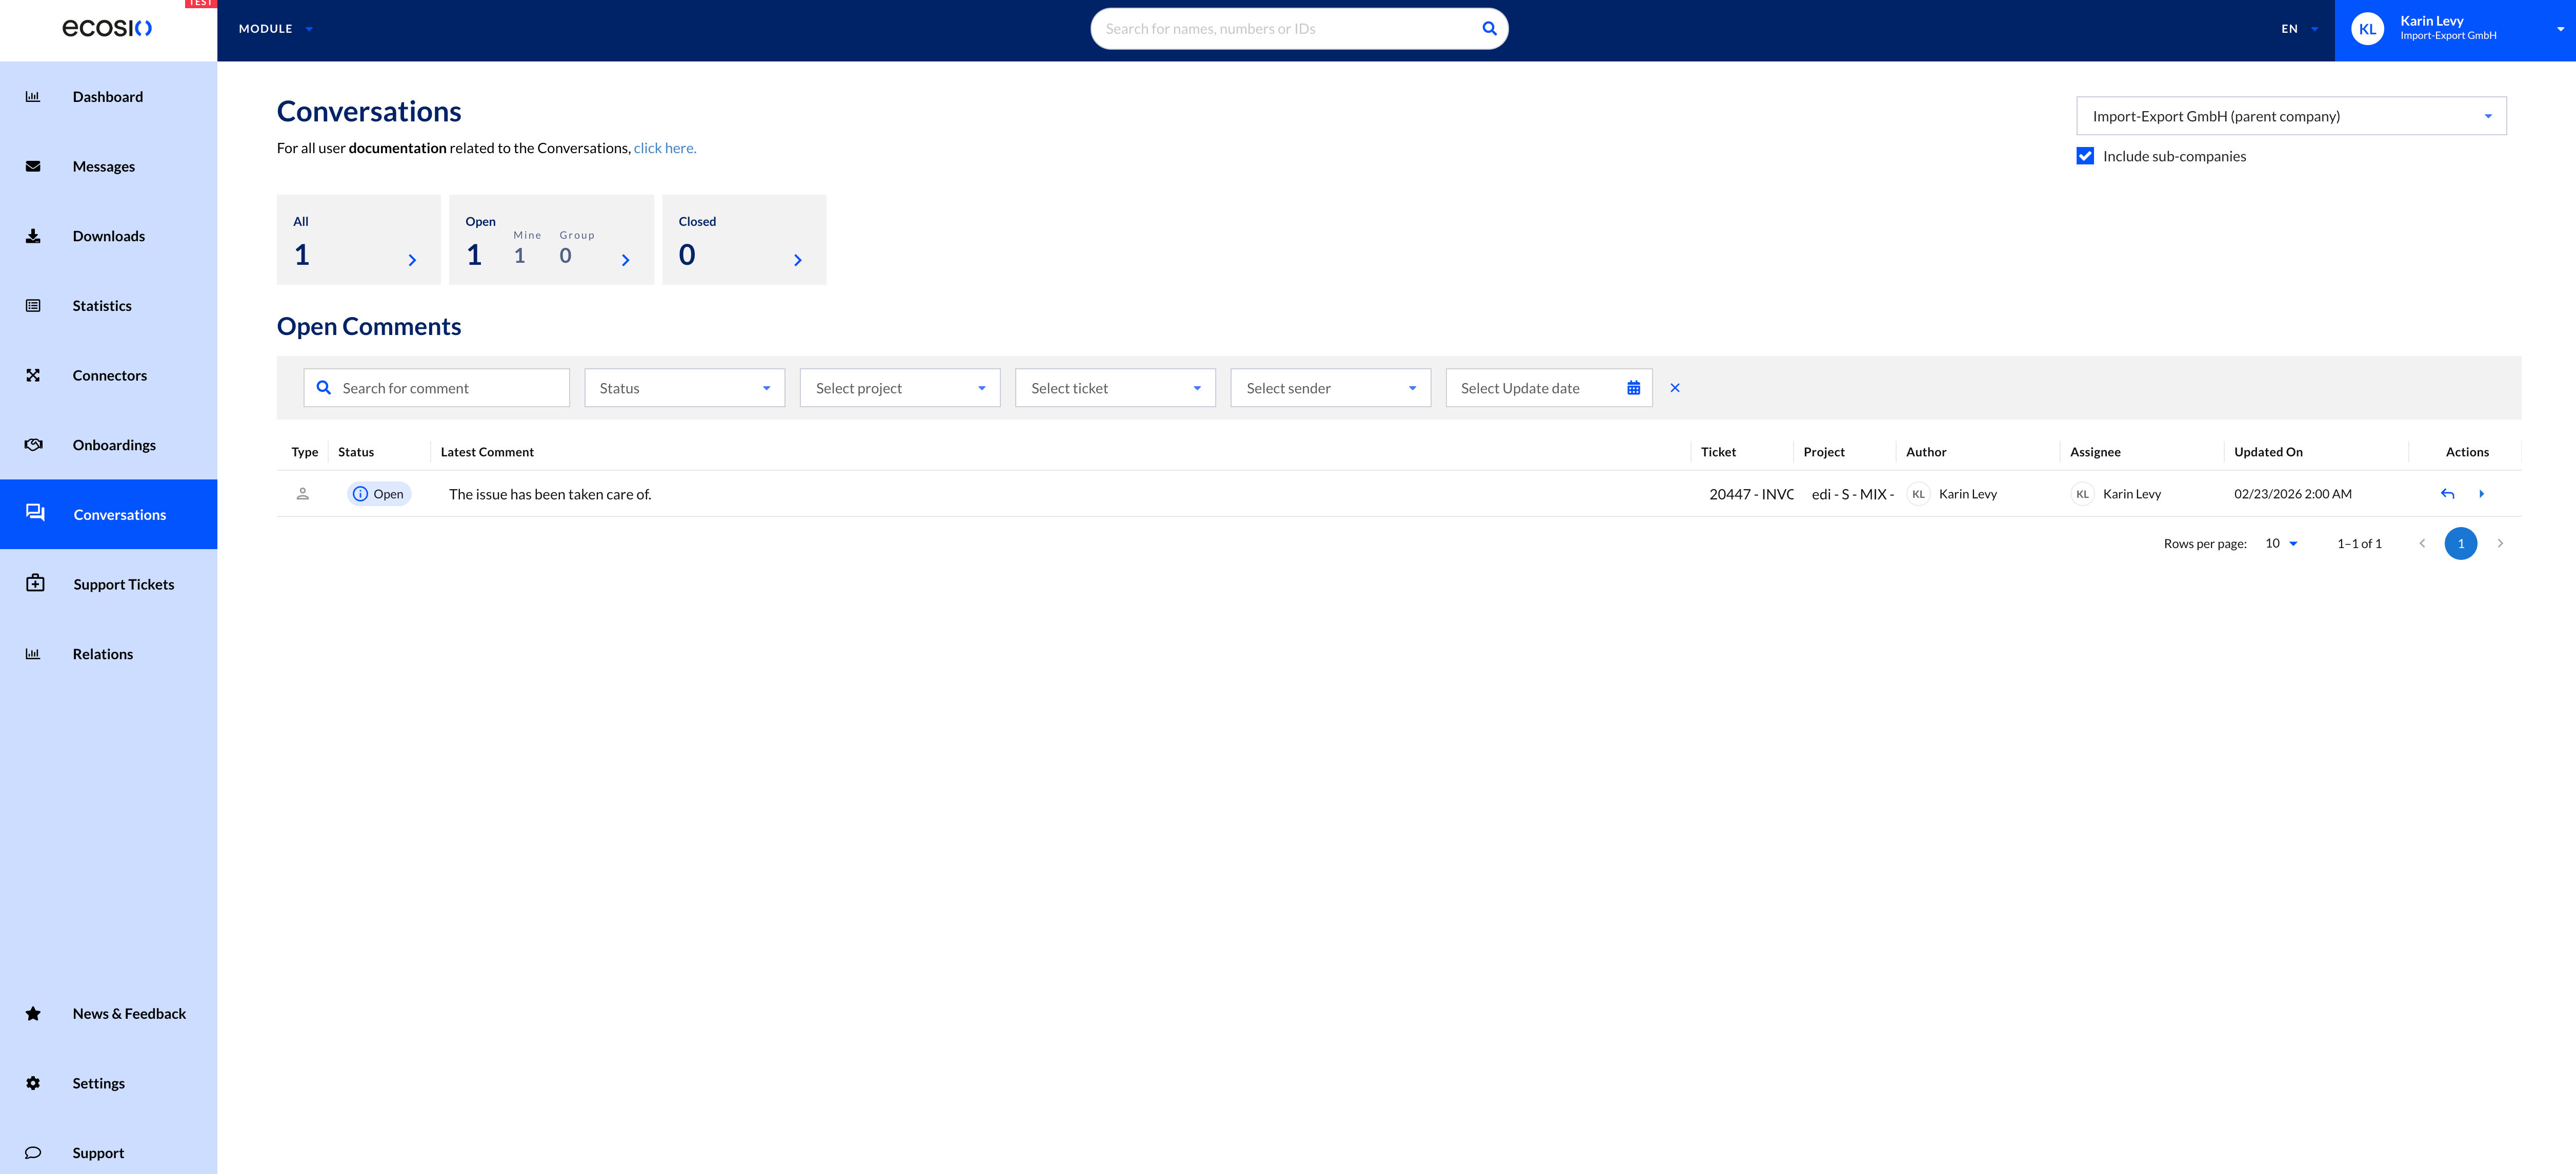Open the parent company selector dropdown

[2290, 116]
